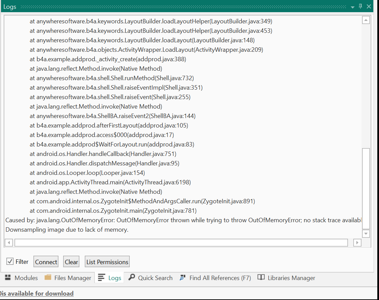
Task: Click the 'ZygoteInit.main(ZygoteInit.java:781)' log line
Action: (113, 211)
